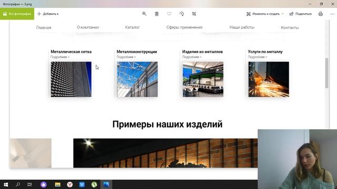Open the crop tool icon
The height and width of the screenshot is (189, 337).
(x=194, y=14)
